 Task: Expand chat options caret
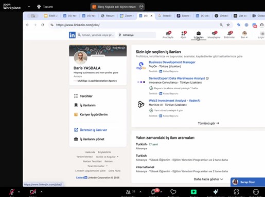(161, 192)
